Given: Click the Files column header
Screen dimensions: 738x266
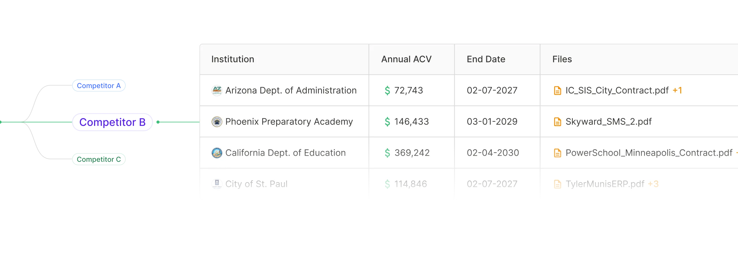Looking at the screenshot, I should pyautogui.click(x=562, y=59).
